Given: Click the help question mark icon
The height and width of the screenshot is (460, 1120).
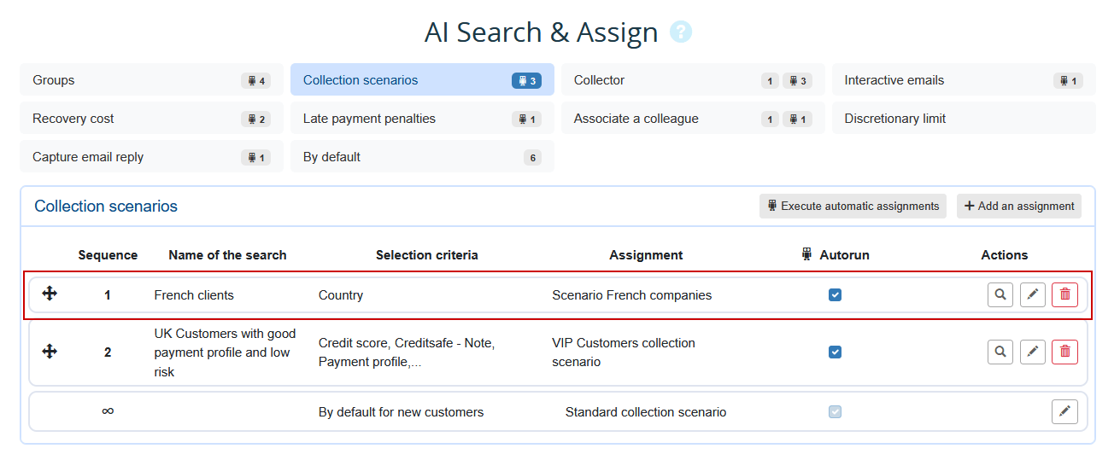Looking at the screenshot, I should tap(681, 32).
